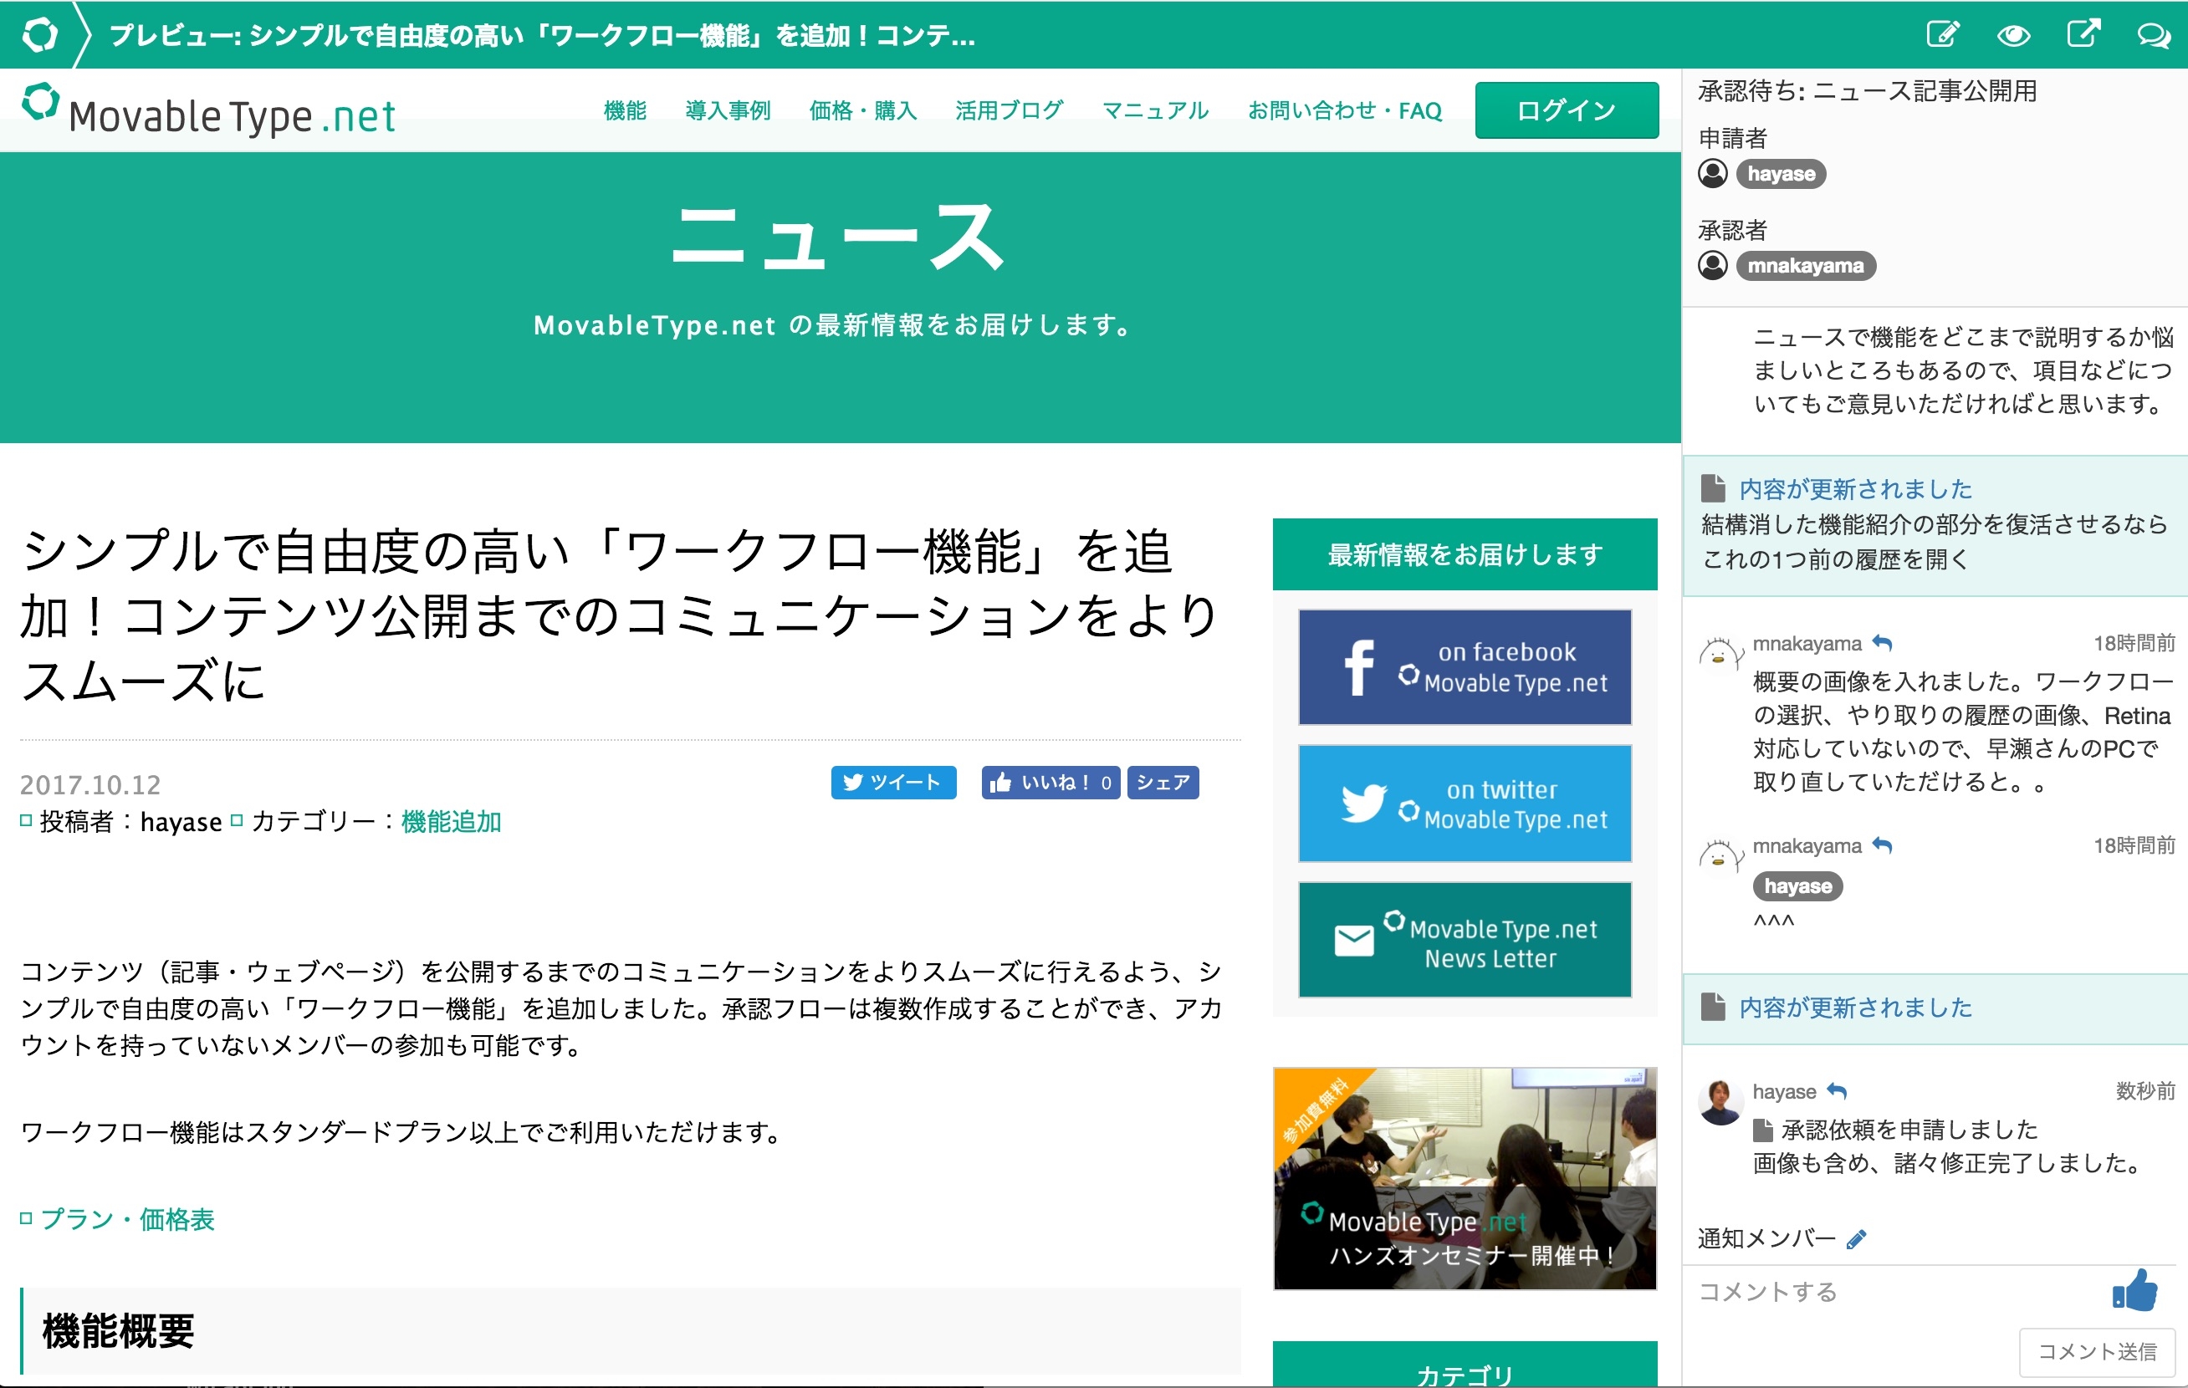Viewport: 2188px width, 1388px height.
Task: Click the ログイン button
Action: 1567,110
